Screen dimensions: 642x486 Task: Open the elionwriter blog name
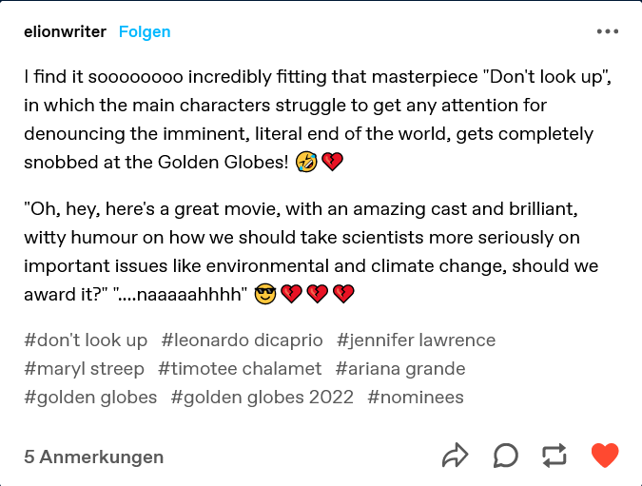[65, 31]
